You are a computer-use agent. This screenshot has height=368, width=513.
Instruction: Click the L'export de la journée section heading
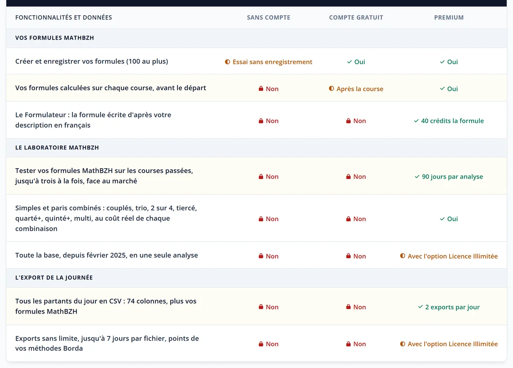[54, 278]
